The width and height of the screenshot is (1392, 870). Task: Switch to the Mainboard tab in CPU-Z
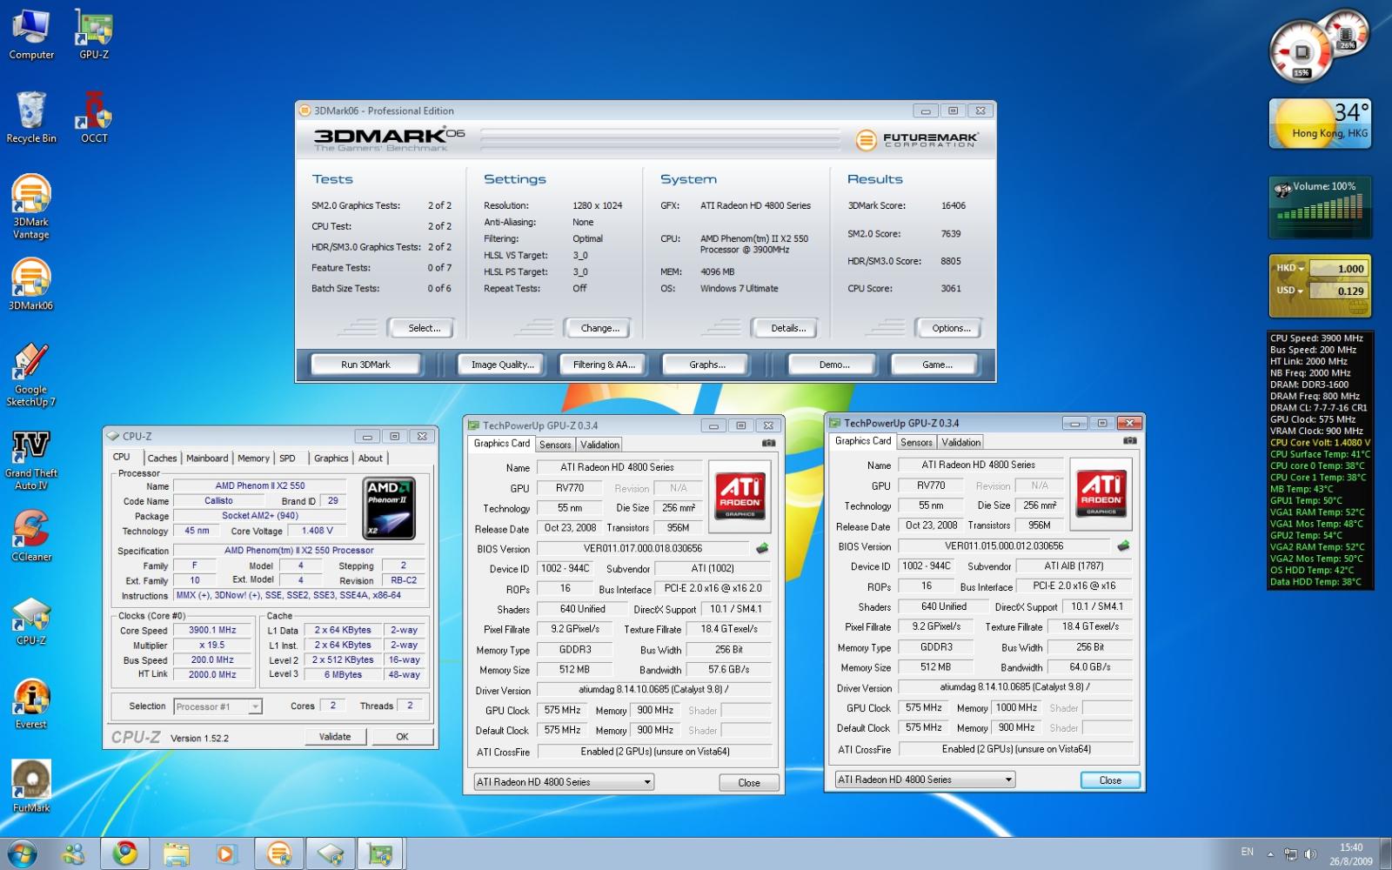(207, 458)
